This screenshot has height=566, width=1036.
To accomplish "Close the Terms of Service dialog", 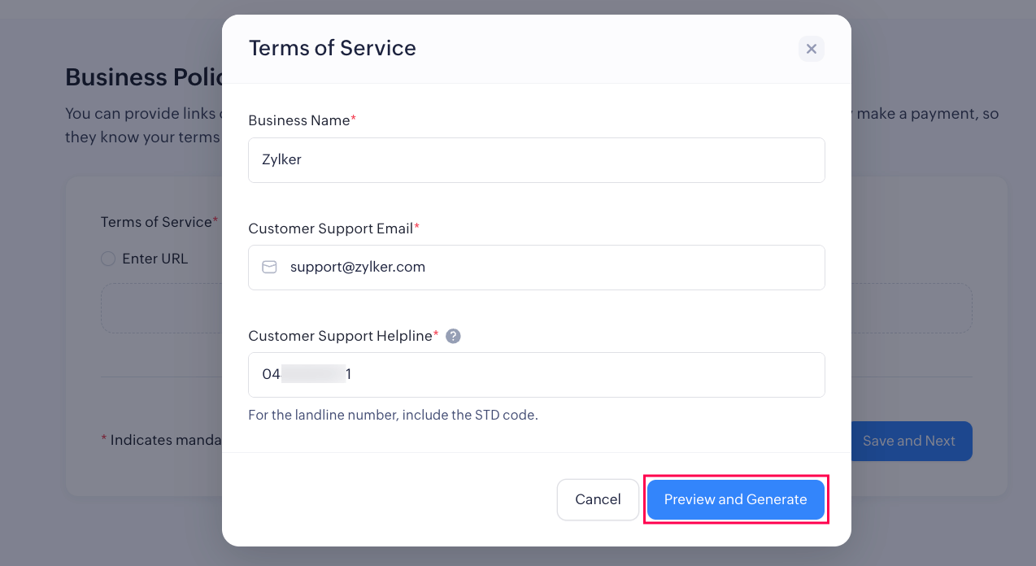I will (811, 49).
